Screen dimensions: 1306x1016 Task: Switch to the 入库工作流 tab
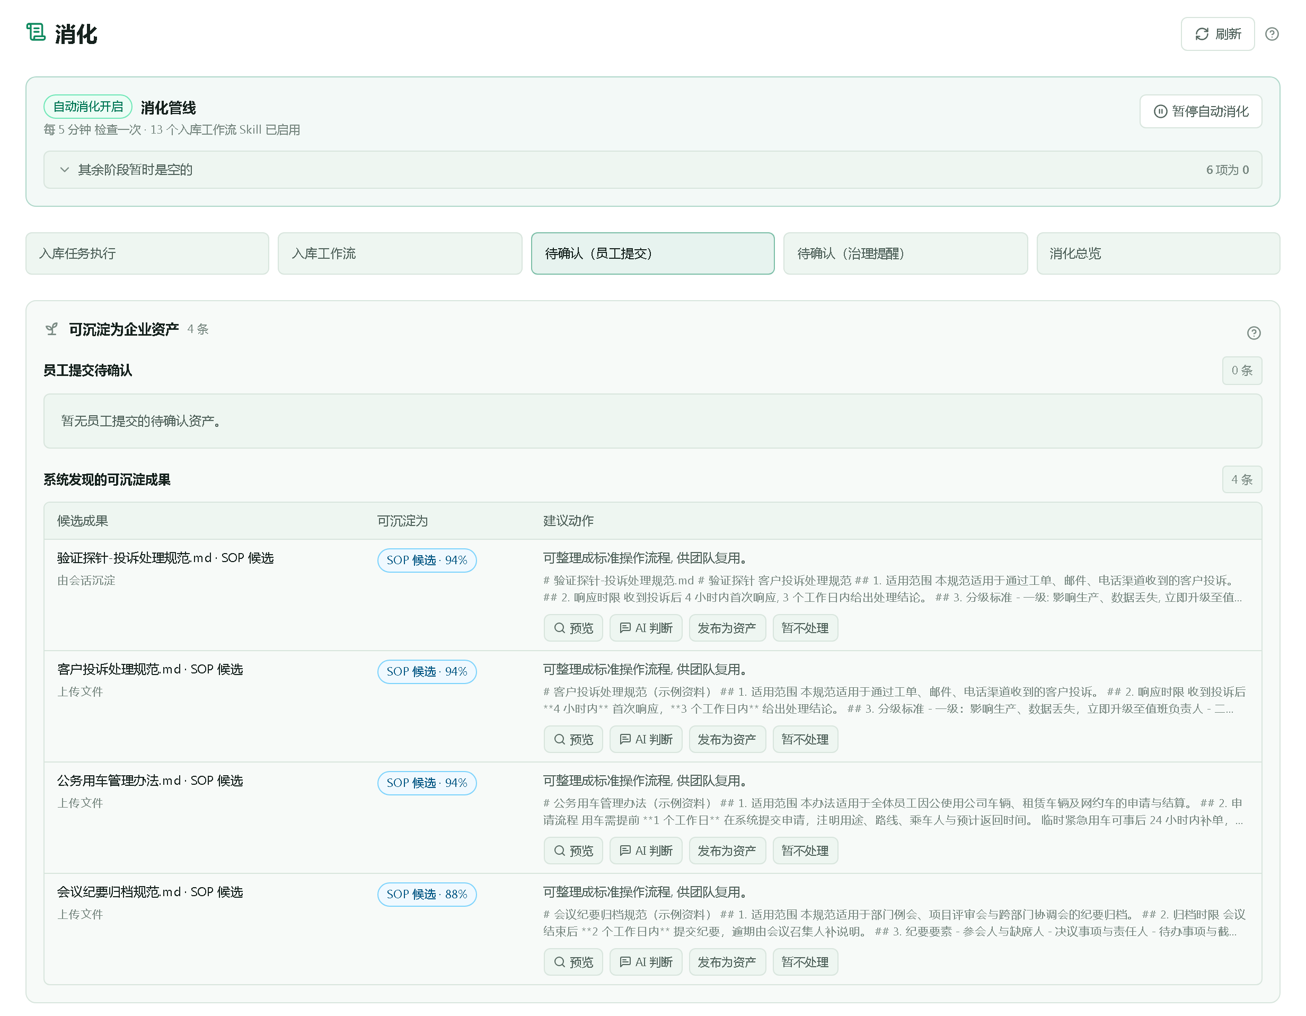tap(400, 253)
